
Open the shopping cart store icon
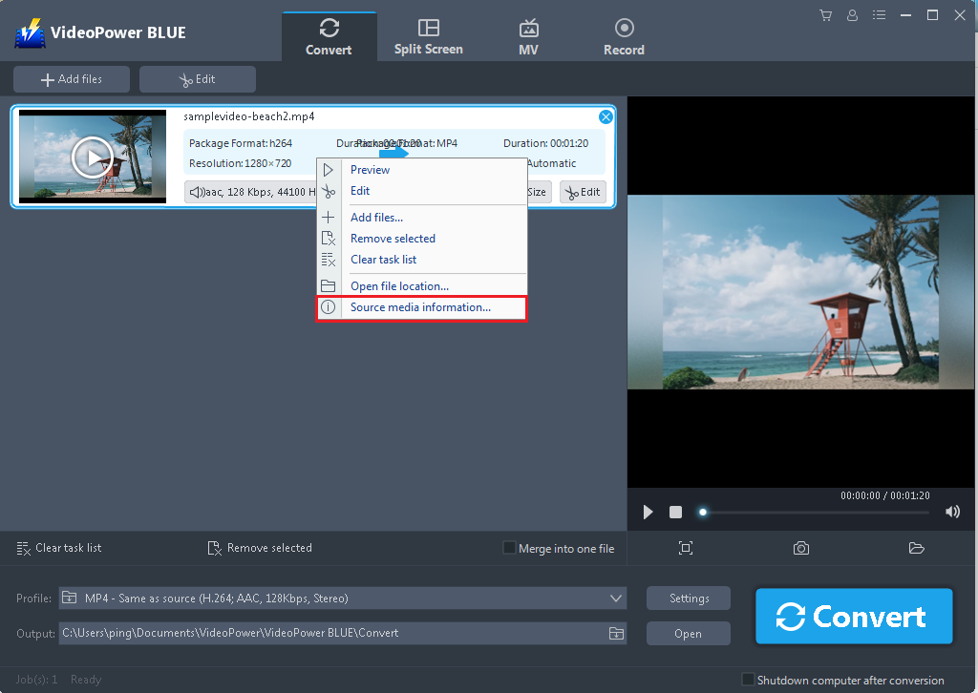[x=825, y=15]
